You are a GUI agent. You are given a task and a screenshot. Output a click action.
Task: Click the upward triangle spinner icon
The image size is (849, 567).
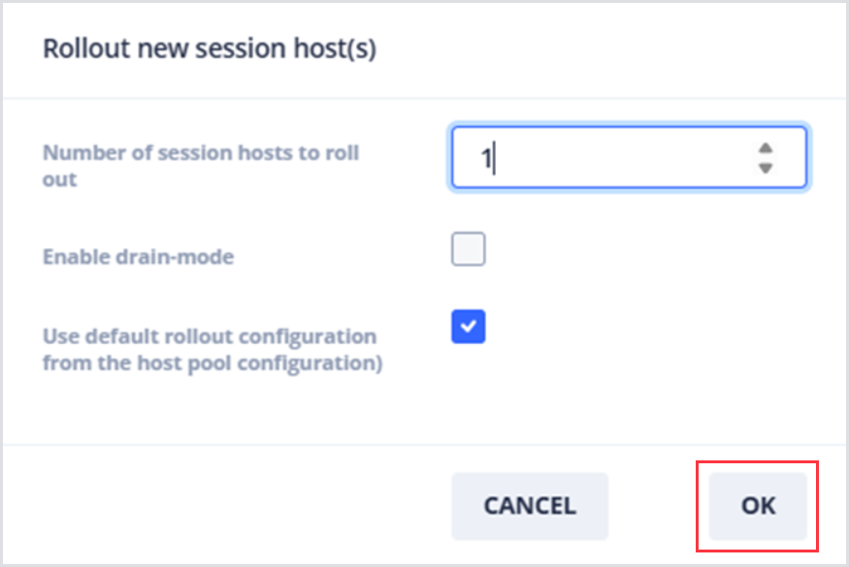click(x=766, y=148)
